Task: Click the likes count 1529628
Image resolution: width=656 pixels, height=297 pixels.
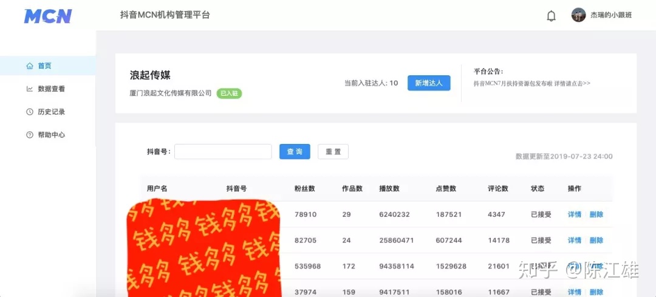Action: pyautogui.click(x=451, y=267)
